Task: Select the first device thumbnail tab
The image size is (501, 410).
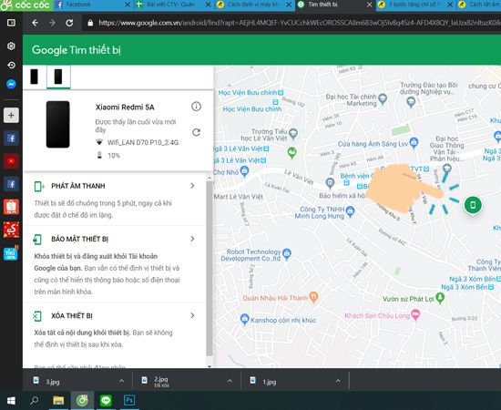Action: (x=35, y=77)
